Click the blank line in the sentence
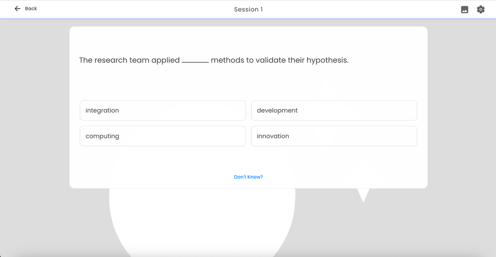The width and height of the screenshot is (496, 257). point(195,61)
